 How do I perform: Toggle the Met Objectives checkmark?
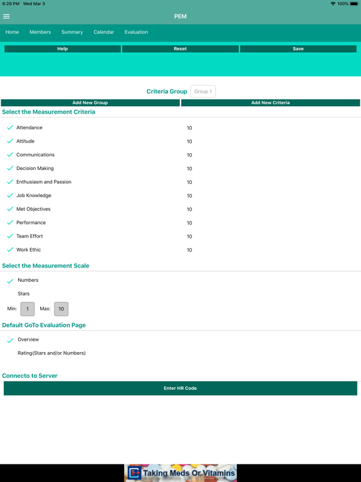coord(10,209)
